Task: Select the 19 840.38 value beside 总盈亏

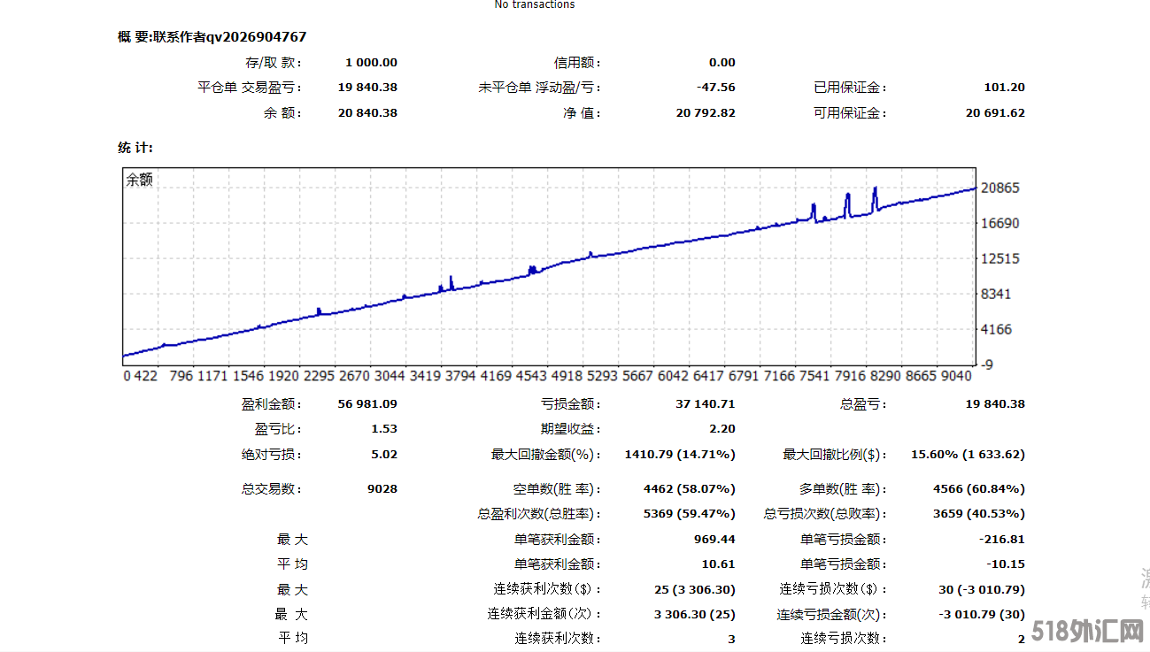Action: click(995, 404)
